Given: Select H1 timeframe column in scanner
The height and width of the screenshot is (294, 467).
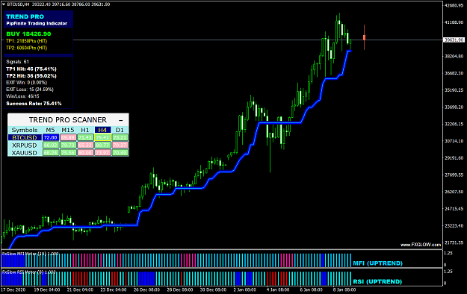Looking at the screenshot, I should 85,130.
